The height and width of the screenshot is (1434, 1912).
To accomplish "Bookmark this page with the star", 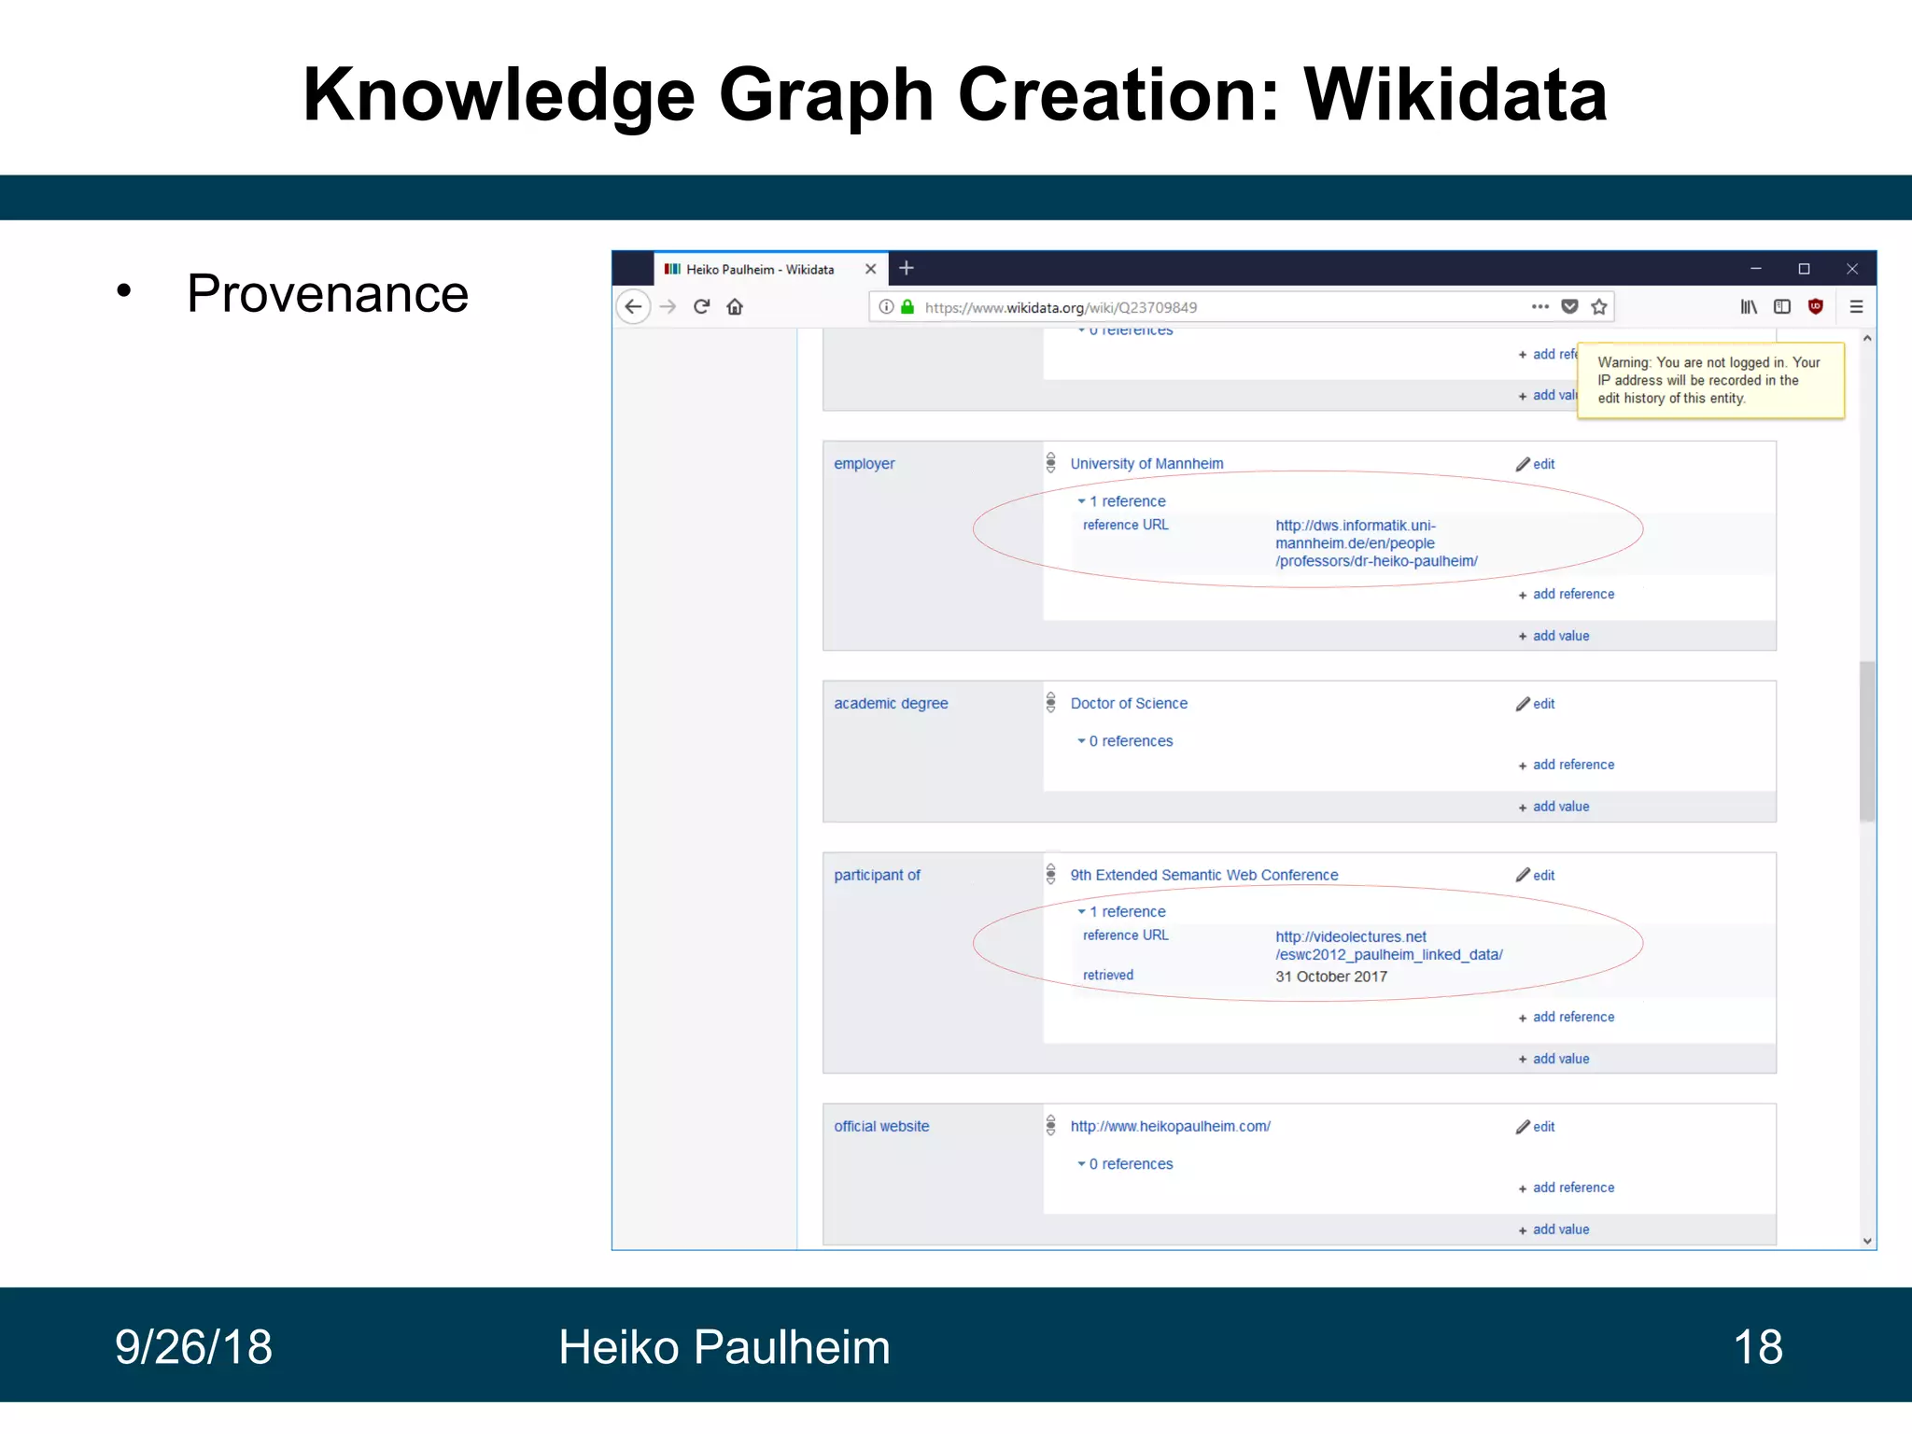I will (x=1599, y=307).
